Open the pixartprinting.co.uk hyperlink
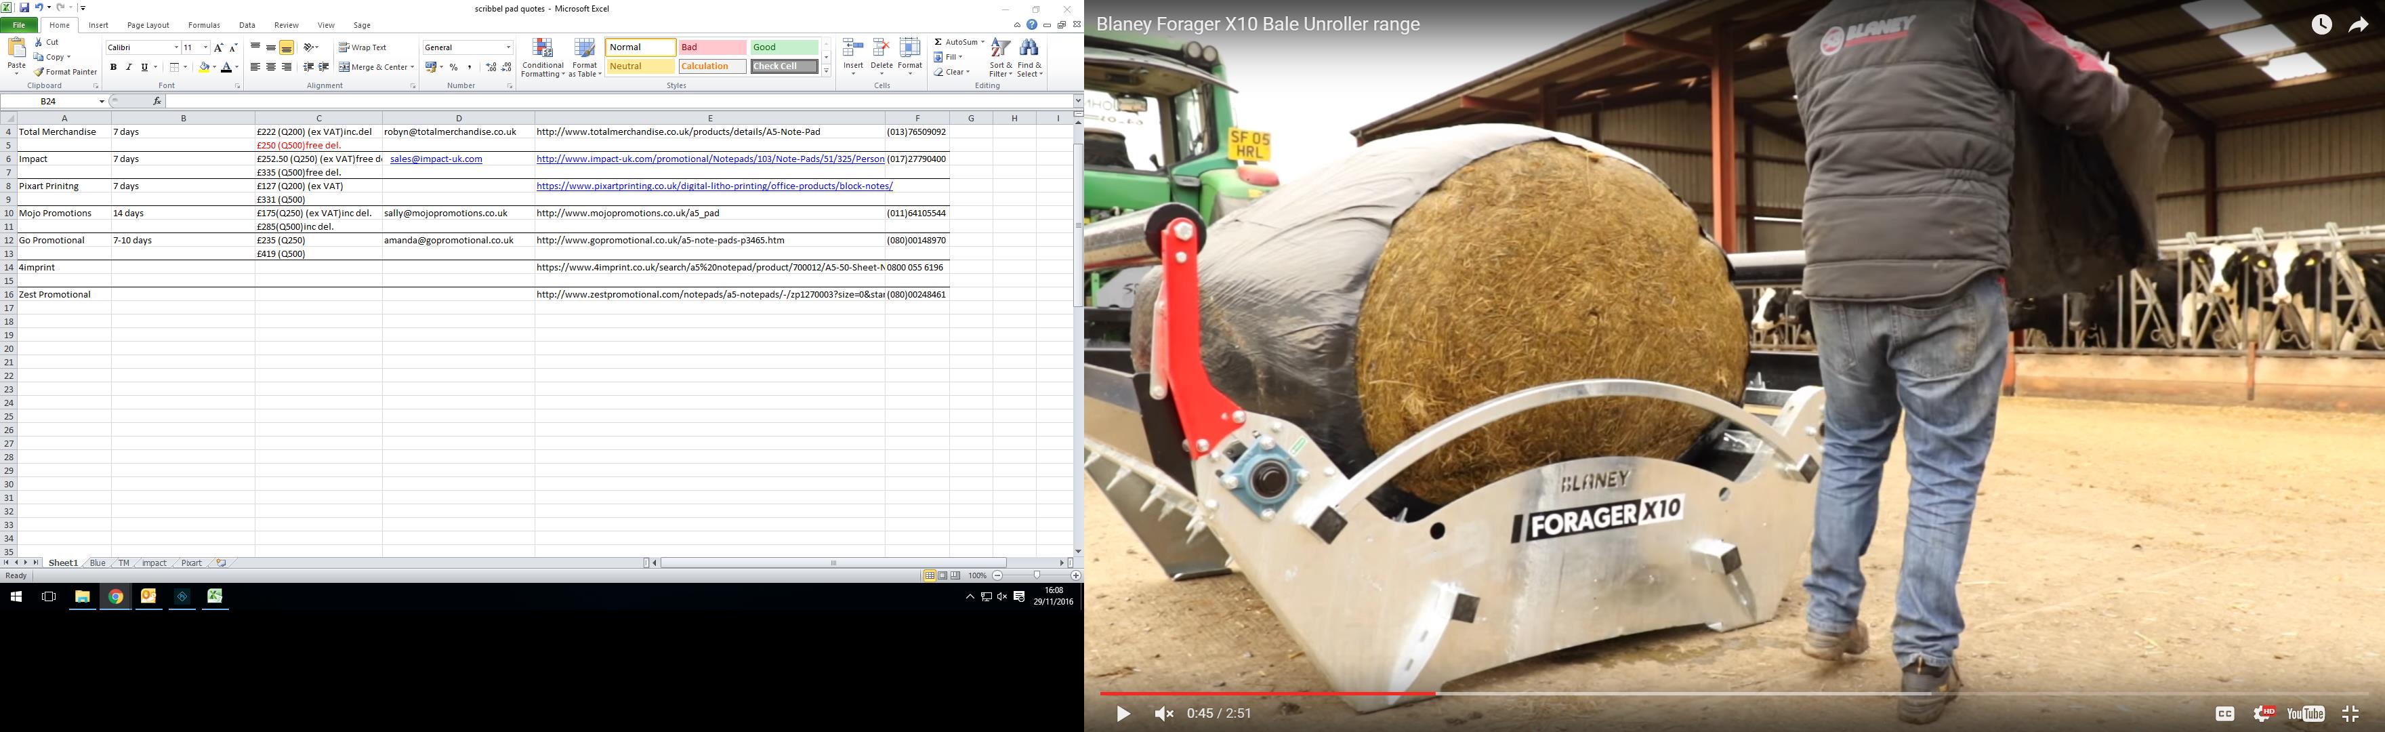2385x732 pixels. coord(714,186)
